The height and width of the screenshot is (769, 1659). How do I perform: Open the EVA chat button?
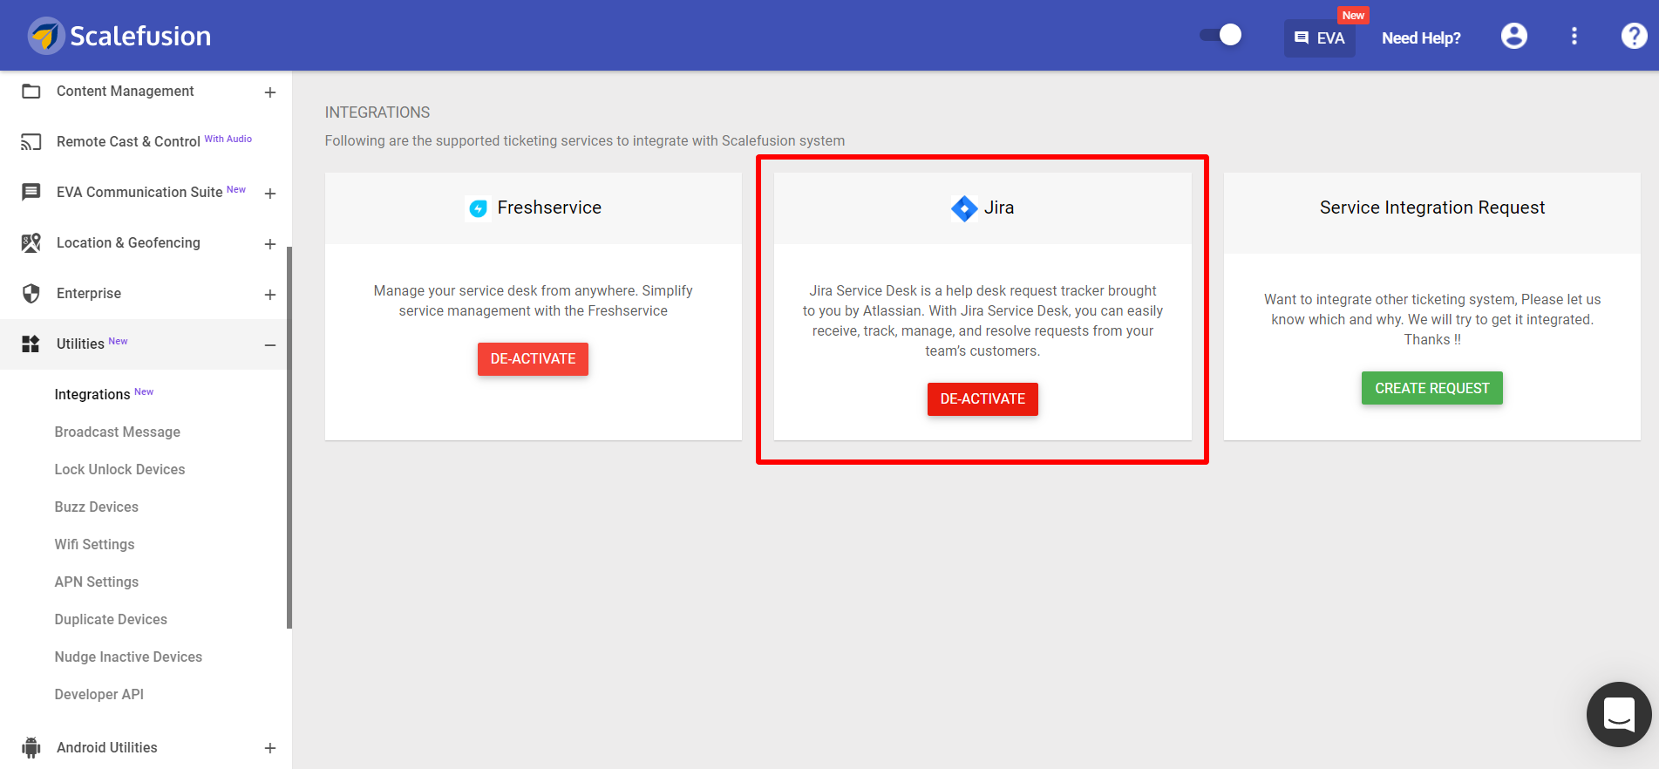1319,38
